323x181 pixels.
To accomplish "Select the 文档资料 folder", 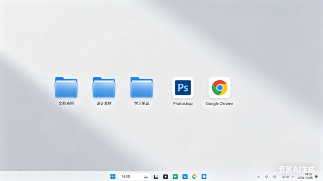I will (66, 87).
